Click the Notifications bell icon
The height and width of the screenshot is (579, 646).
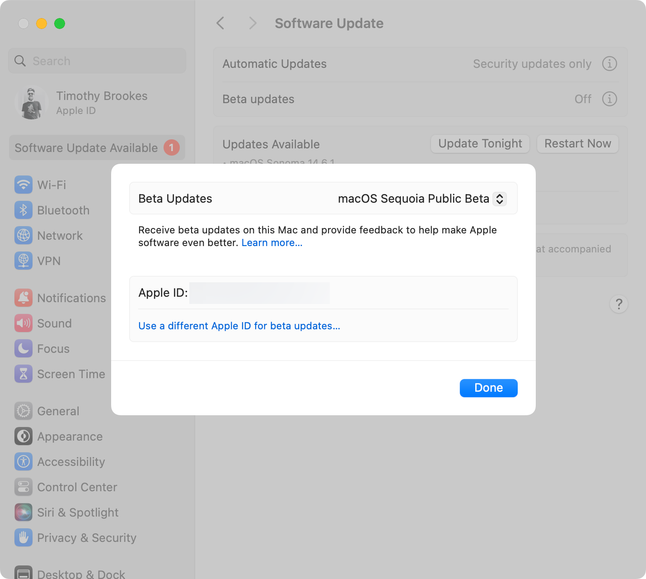[23, 298]
